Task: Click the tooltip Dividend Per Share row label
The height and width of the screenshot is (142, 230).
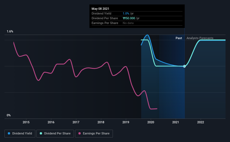Action: point(105,18)
